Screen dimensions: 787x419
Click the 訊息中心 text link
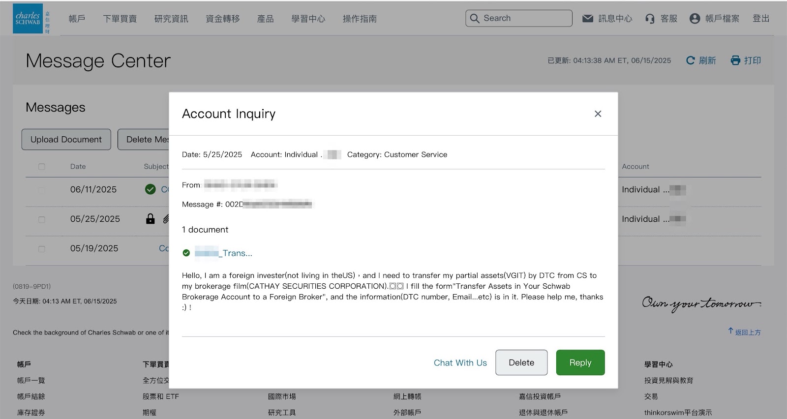[615, 19]
